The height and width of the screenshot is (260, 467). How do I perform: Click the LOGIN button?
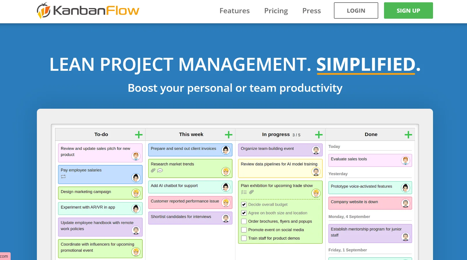click(356, 11)
